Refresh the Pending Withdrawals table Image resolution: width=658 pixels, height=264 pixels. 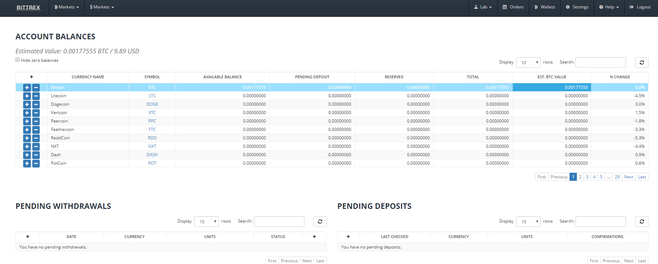320,222
